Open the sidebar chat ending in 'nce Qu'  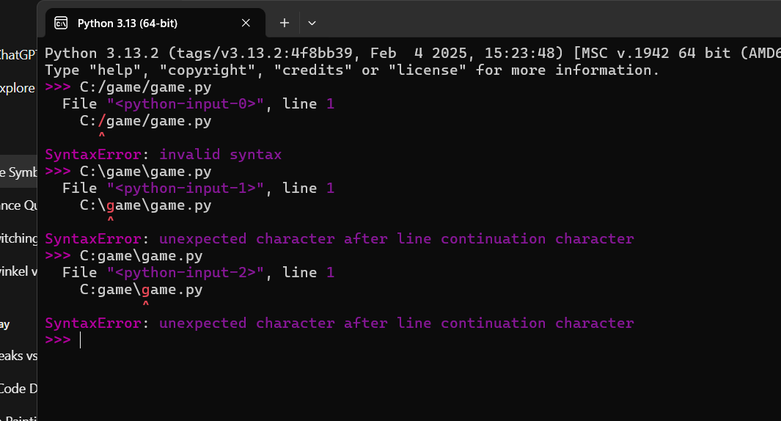coord(18,205)
